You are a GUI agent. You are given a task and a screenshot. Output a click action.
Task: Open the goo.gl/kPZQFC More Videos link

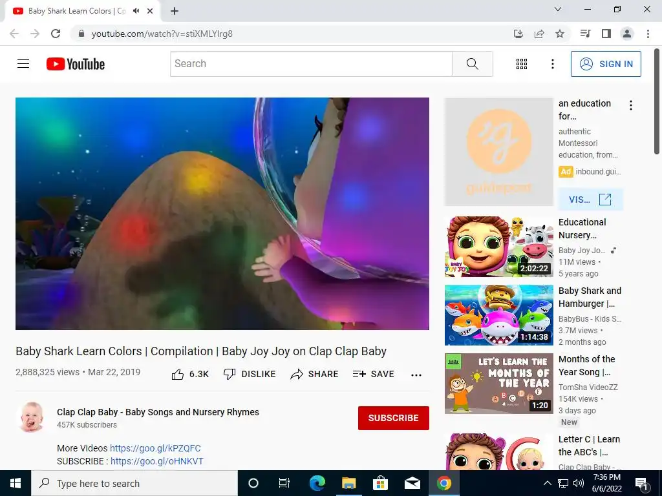(x=155, y=448)
